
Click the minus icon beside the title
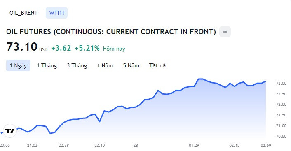[225, 32]
